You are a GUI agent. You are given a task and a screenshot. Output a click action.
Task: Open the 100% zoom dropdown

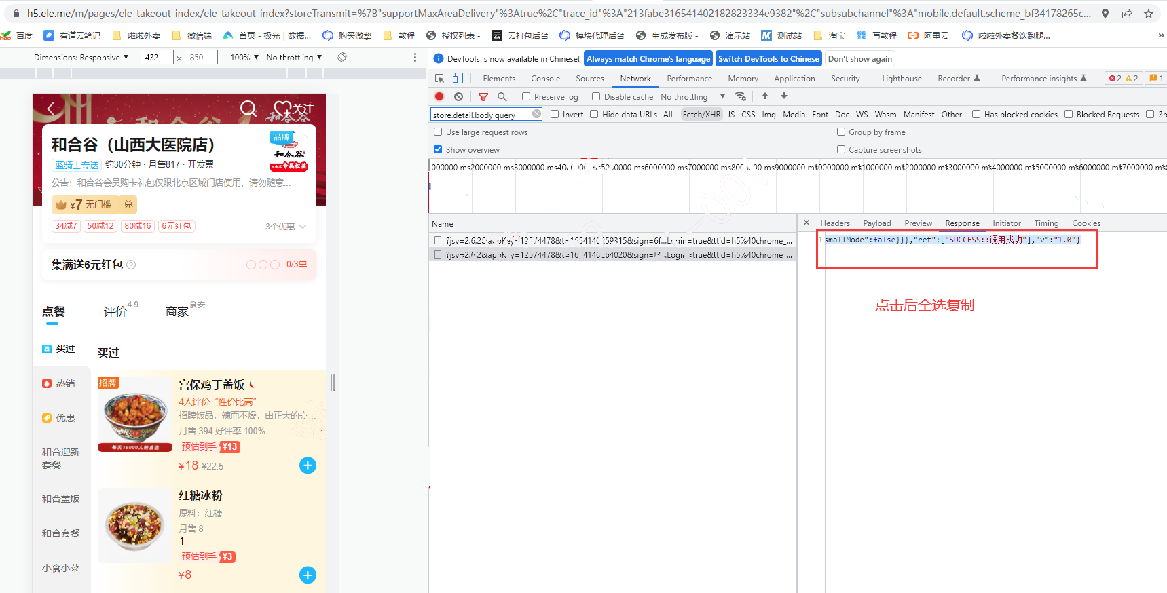click(x=244, y=57)
